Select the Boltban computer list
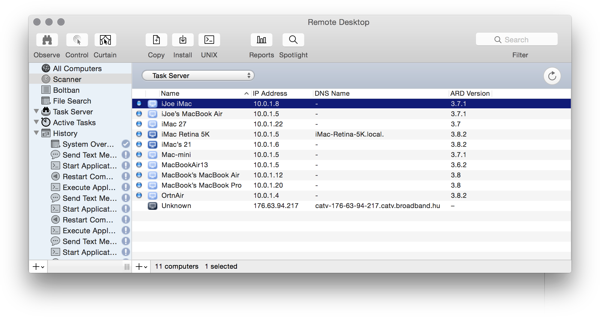 [x=80, y=90]
